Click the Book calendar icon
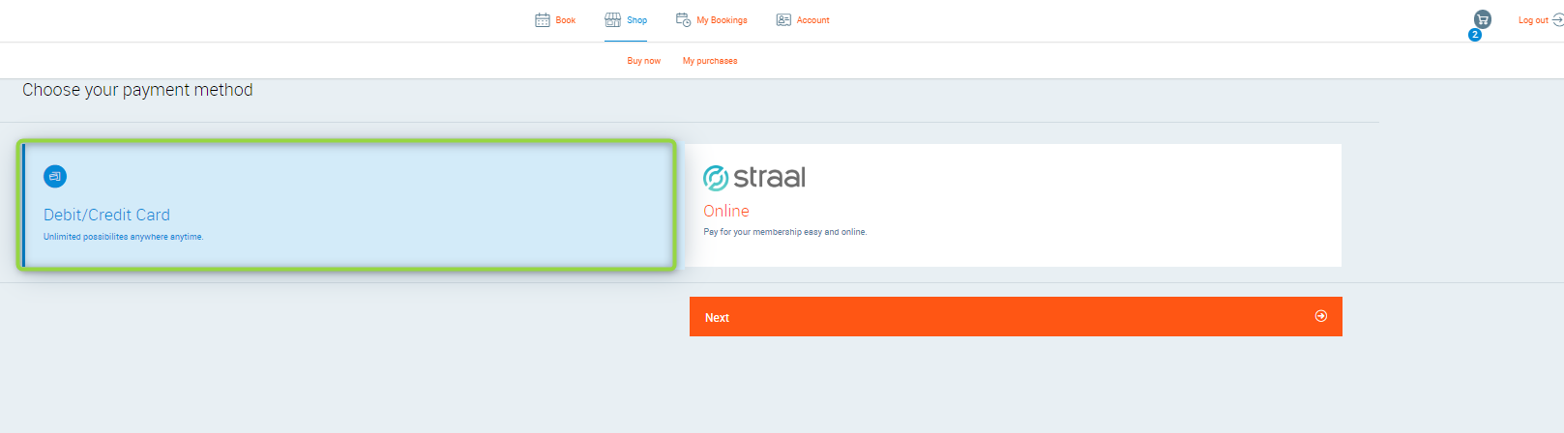The height and width of the screenshot is (433, 1564). tap(543, 20)
